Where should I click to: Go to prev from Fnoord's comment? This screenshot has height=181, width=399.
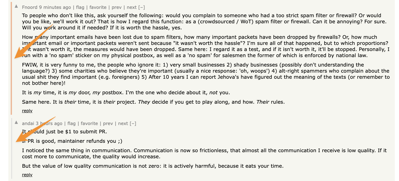pyautogui.click(x=116, y=7)
